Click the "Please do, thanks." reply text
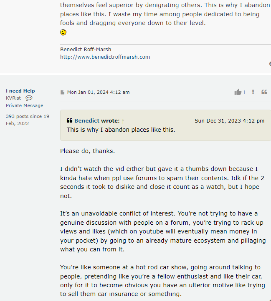 (87, 151)
